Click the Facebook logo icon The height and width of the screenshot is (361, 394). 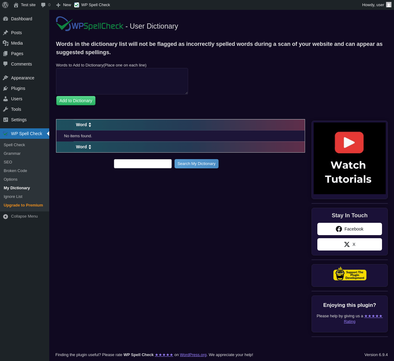click(x=339, y=229)
